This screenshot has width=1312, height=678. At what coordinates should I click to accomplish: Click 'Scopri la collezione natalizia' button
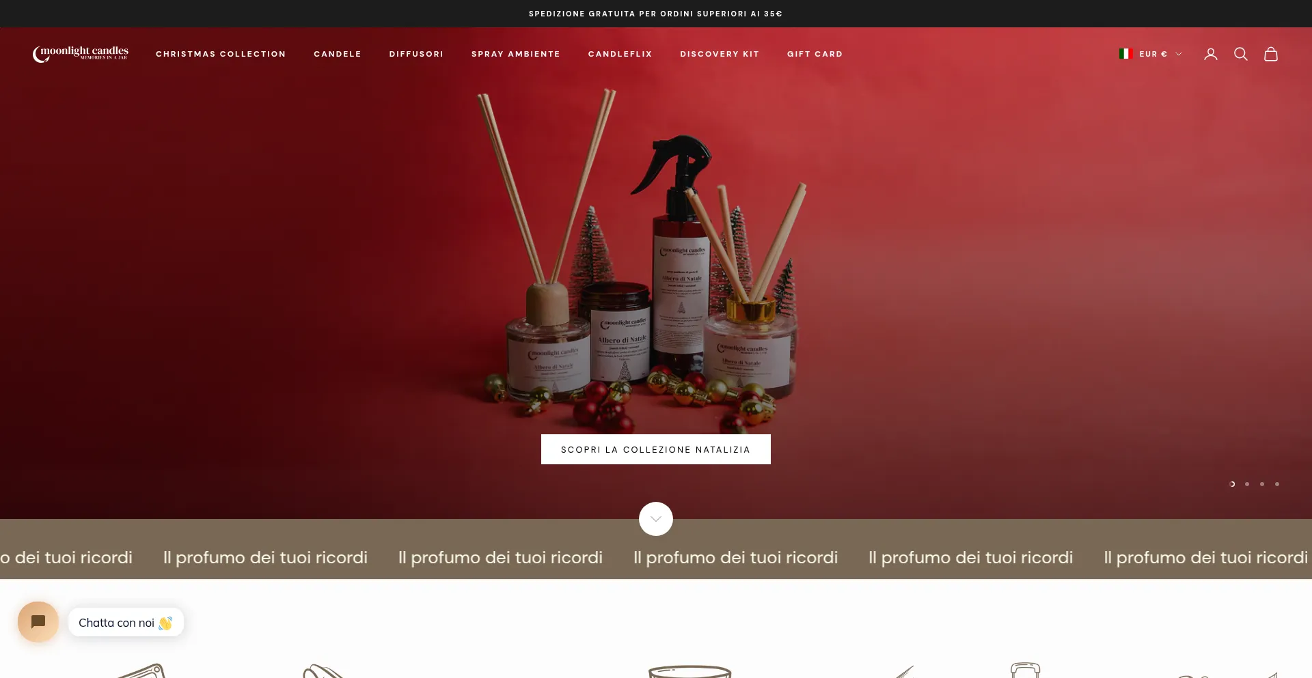coord(655,449)
